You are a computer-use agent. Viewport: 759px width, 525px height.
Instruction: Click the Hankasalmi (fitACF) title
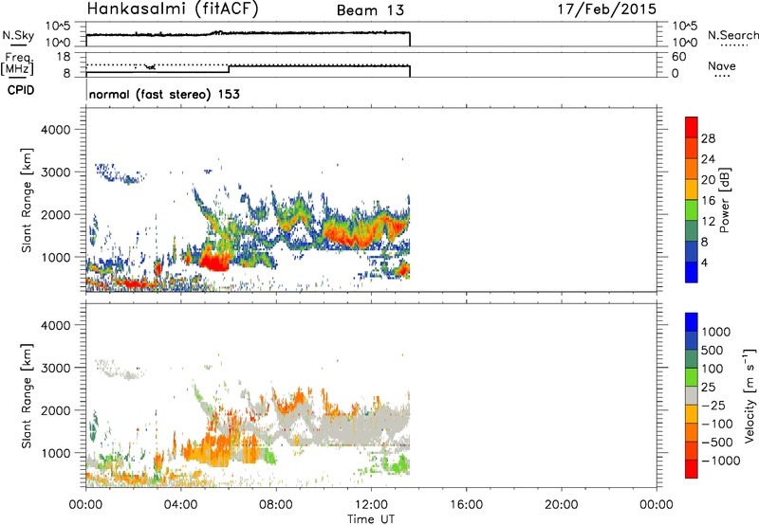pyautogui.click(x=173, y=9)
